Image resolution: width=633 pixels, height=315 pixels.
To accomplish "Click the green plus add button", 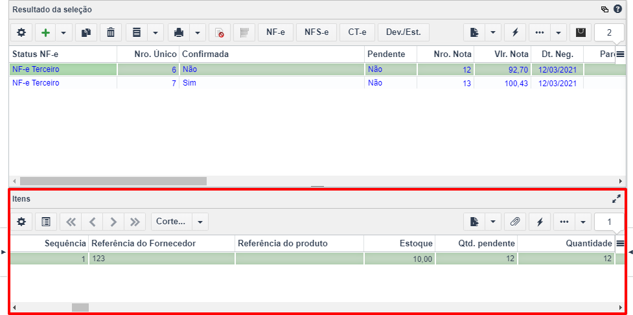I will pyautogui.click(x=46, y=32).
